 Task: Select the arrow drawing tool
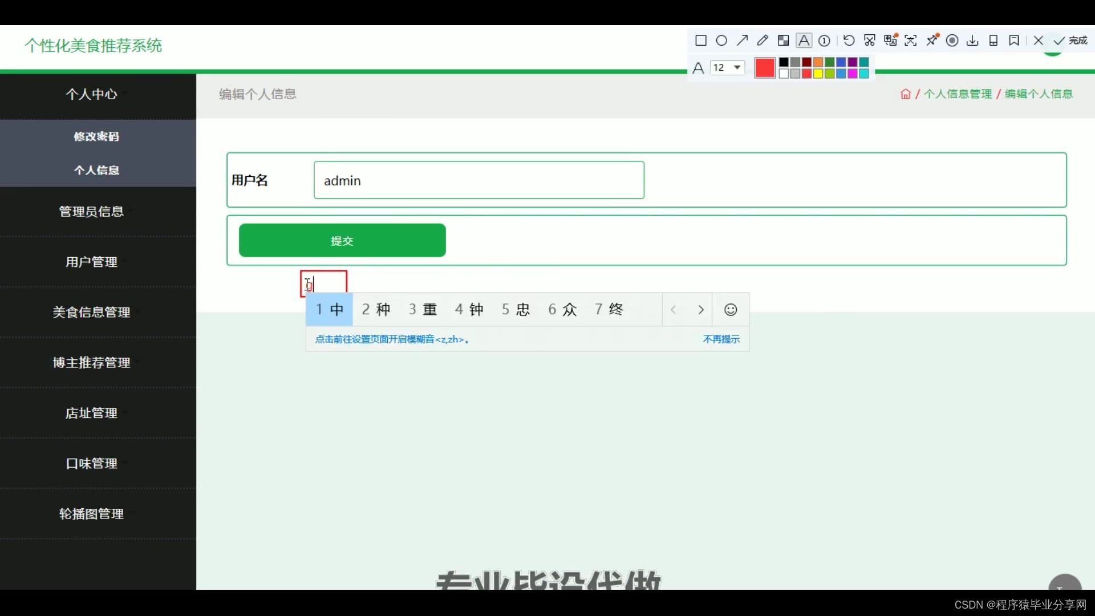(x=742, y=40)
